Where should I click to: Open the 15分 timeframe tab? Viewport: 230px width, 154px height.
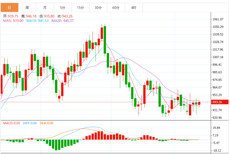pos(81,8)
